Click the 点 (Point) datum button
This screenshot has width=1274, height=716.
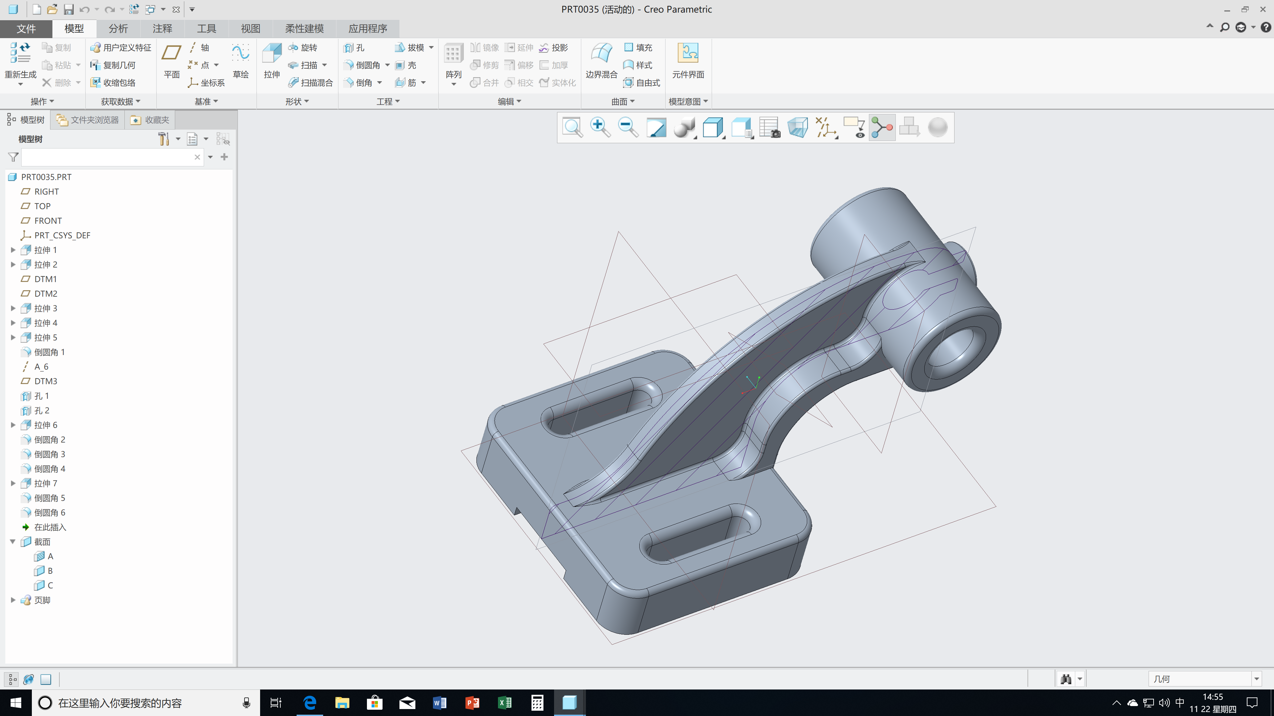click(199, 65)
